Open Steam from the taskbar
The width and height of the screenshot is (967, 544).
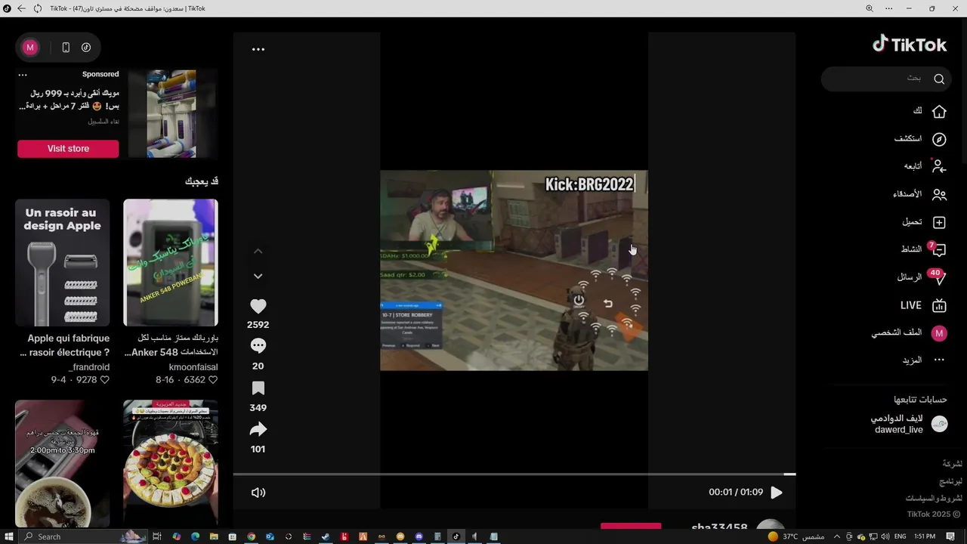[x=326, y=536]
